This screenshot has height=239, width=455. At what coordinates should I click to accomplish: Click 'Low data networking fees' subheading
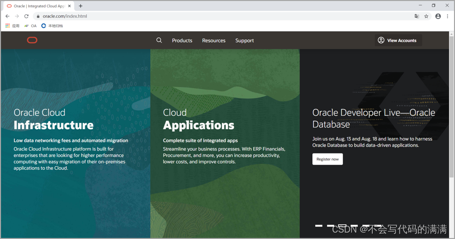pos(71,141)
